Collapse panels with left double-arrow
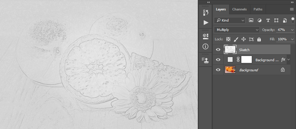296x129 pixels. pyautogui.click(x=208, y=2)
